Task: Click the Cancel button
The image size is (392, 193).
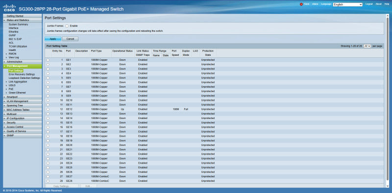Action: (x=70, y=39)
